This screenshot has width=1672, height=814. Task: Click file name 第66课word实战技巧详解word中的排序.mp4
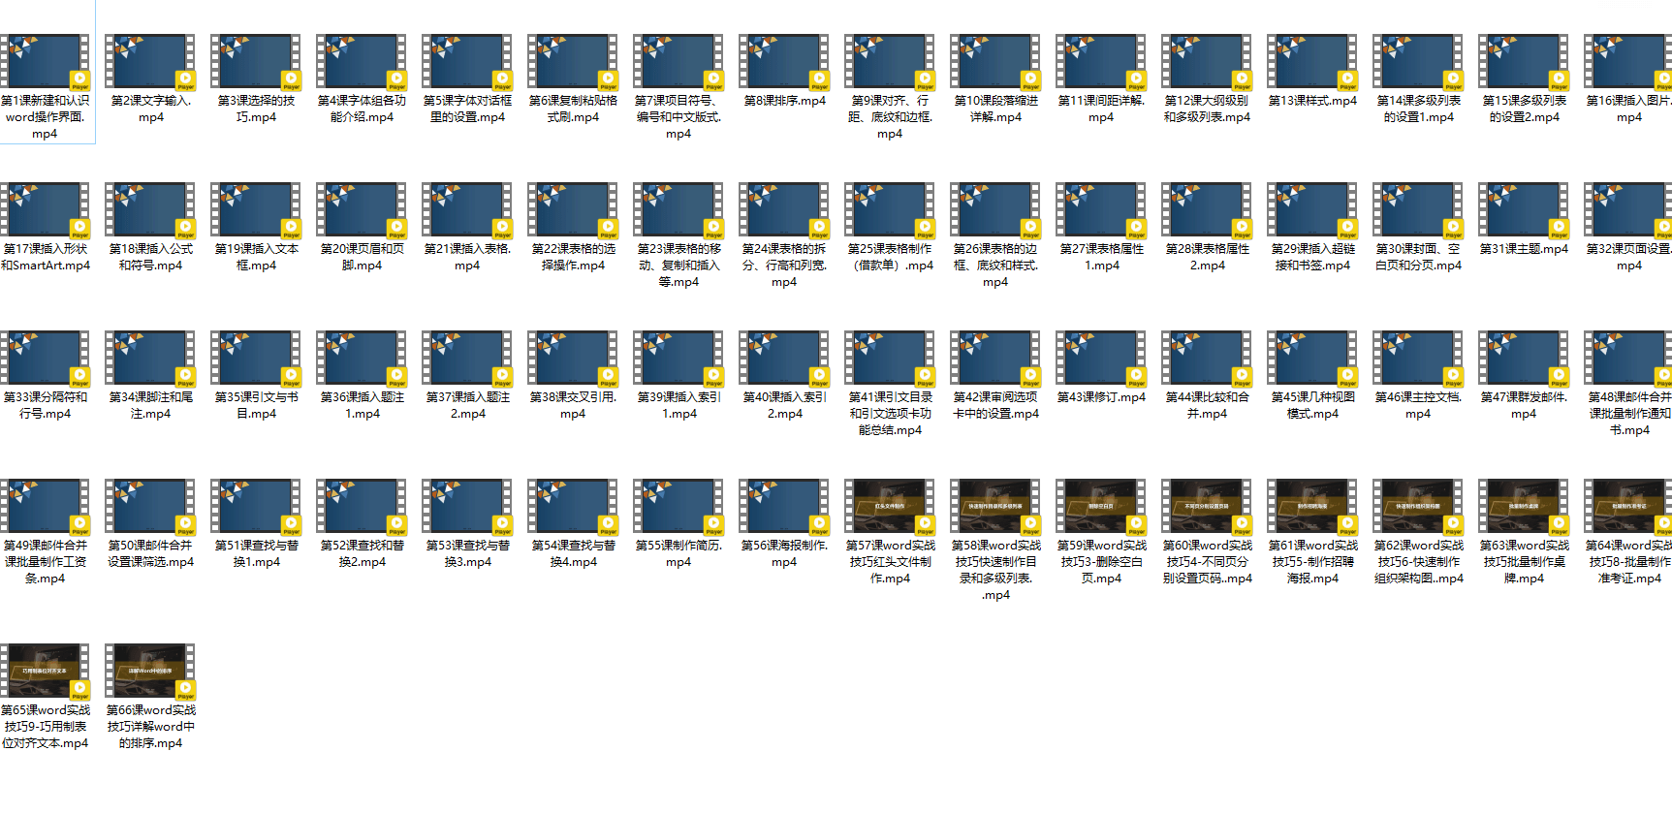pyautogui.click(x=150, y=727)
